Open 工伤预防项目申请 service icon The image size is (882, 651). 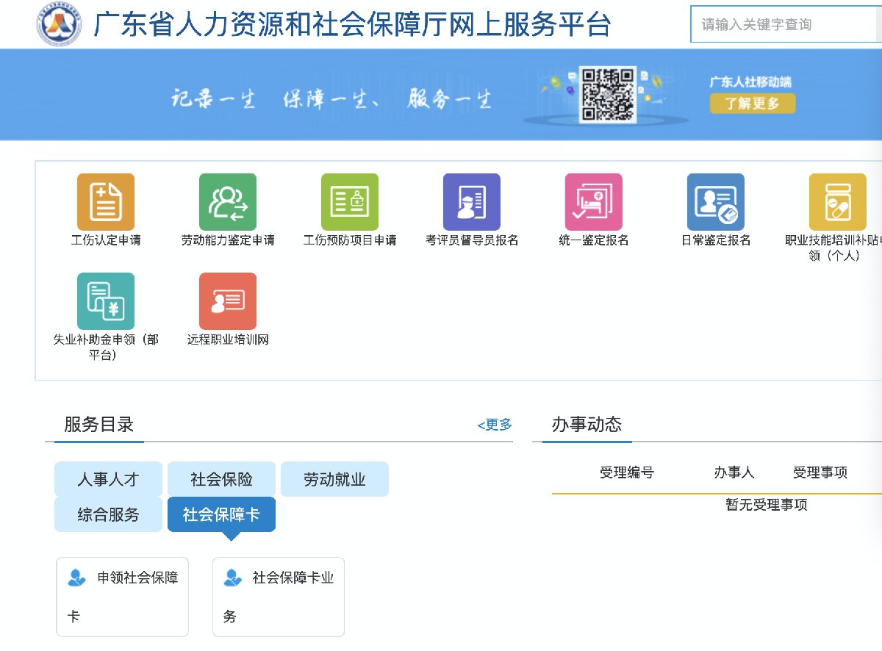[350, 202]
